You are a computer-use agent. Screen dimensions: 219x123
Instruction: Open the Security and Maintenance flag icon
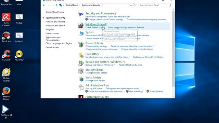tap(81, 15)
